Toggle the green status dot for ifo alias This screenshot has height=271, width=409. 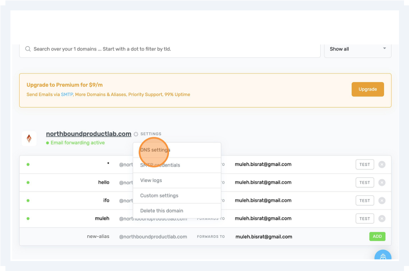(28, 200)
